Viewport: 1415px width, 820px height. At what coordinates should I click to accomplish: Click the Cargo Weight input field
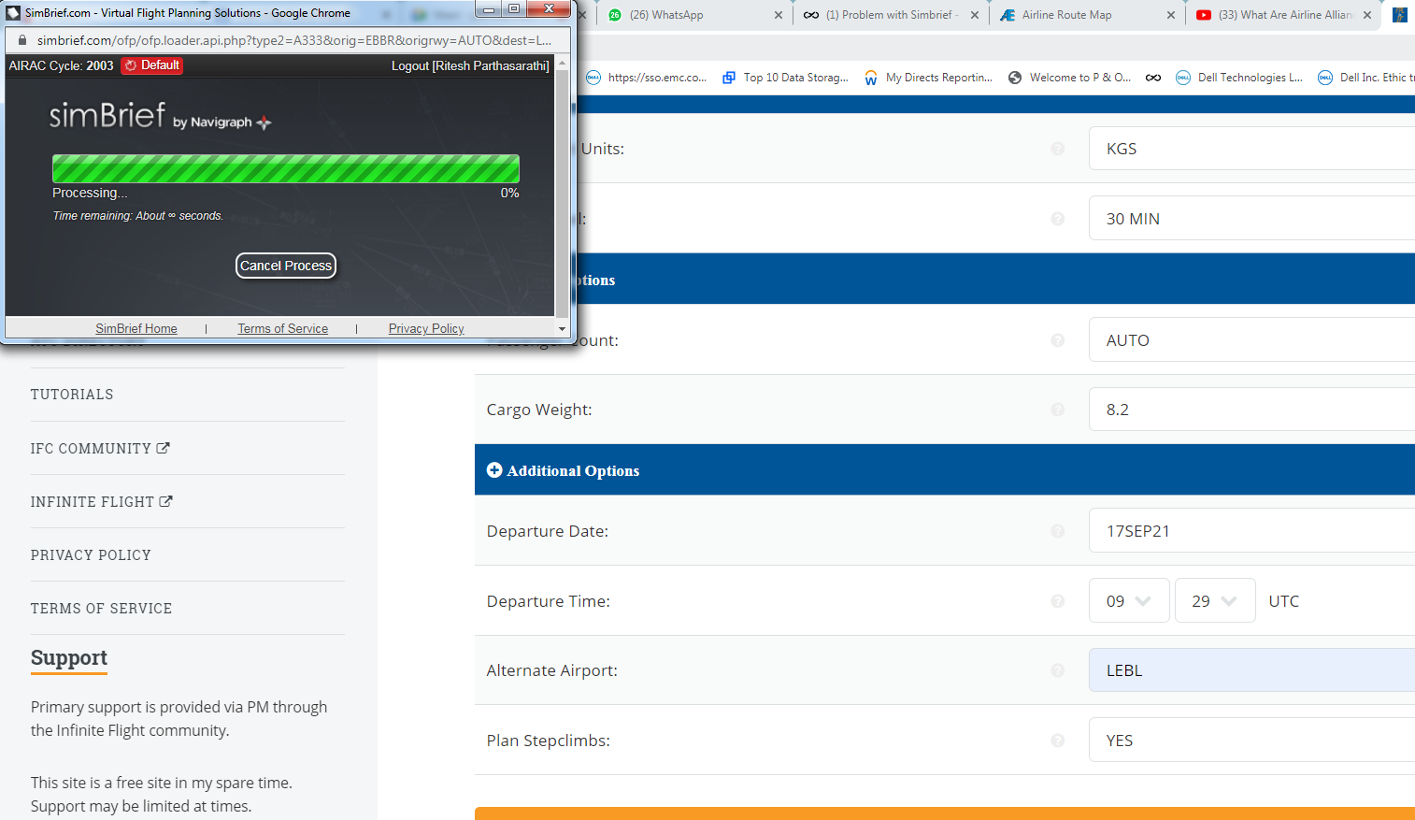coord(1251,410)
